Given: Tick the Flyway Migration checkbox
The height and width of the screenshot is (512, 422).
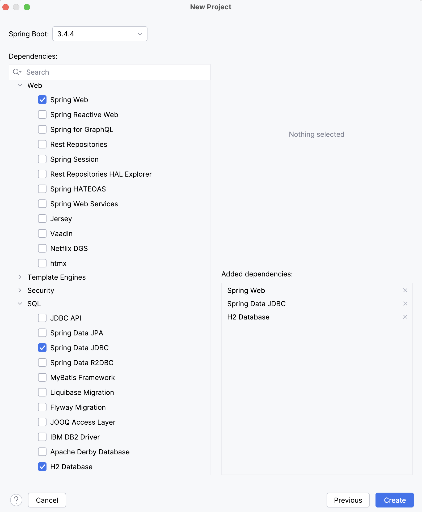Looking at the screenshot, I should pyautogui.click(x=42, y=407).
